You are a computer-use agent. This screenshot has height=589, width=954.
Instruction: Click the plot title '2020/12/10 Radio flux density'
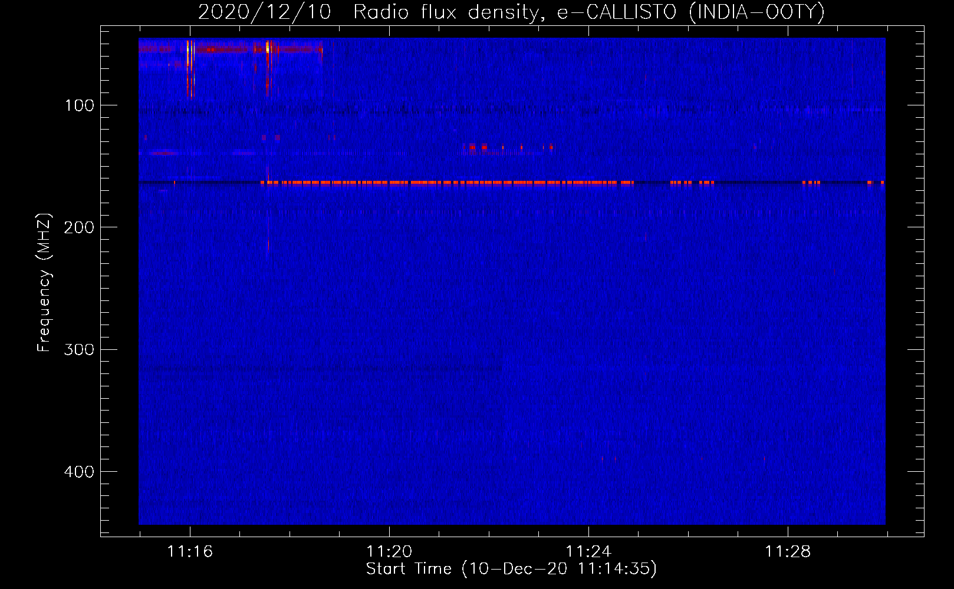coord(511,12)
